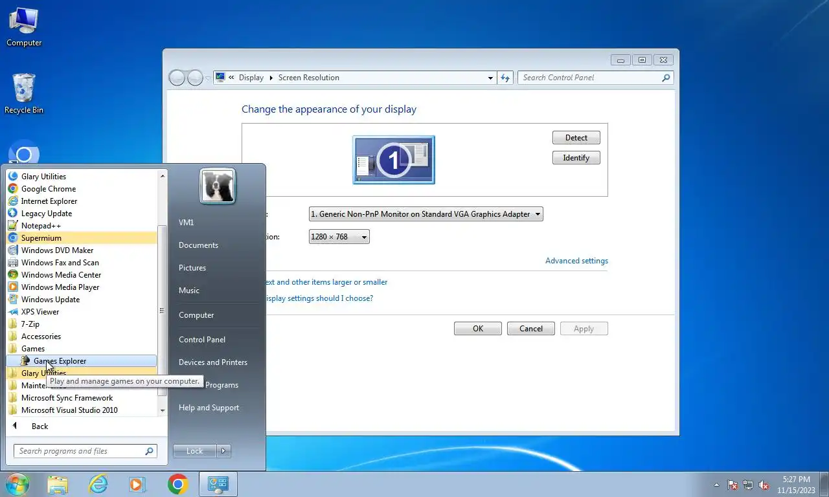
Task: Select Control Panel taskbar button
Action: (x=218, y=484)
